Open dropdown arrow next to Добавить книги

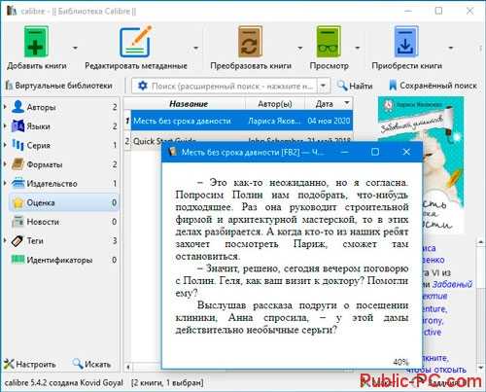(75, 48)
